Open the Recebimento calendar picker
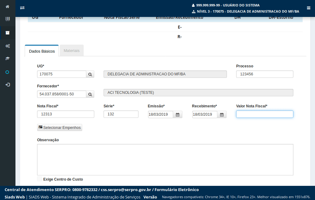Viewport: 315px width, 200px height. click(222, 114)
